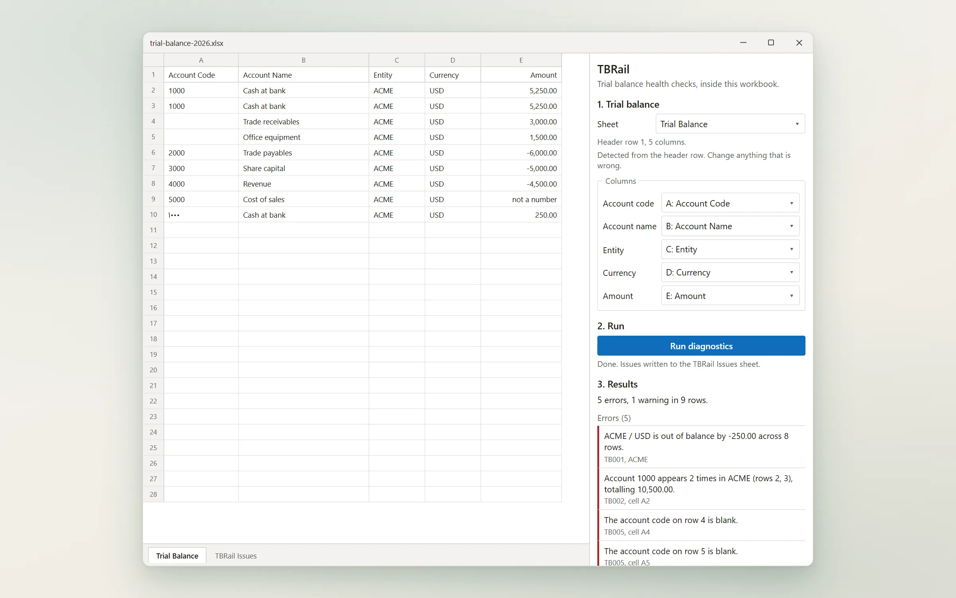Click the 'Trade payables' cell
This screenshot has height=598, width=956.
304,153
